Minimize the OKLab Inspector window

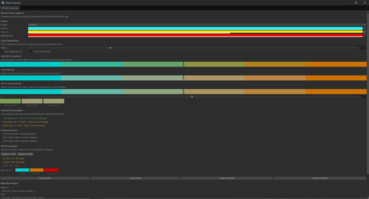[348, 3]
